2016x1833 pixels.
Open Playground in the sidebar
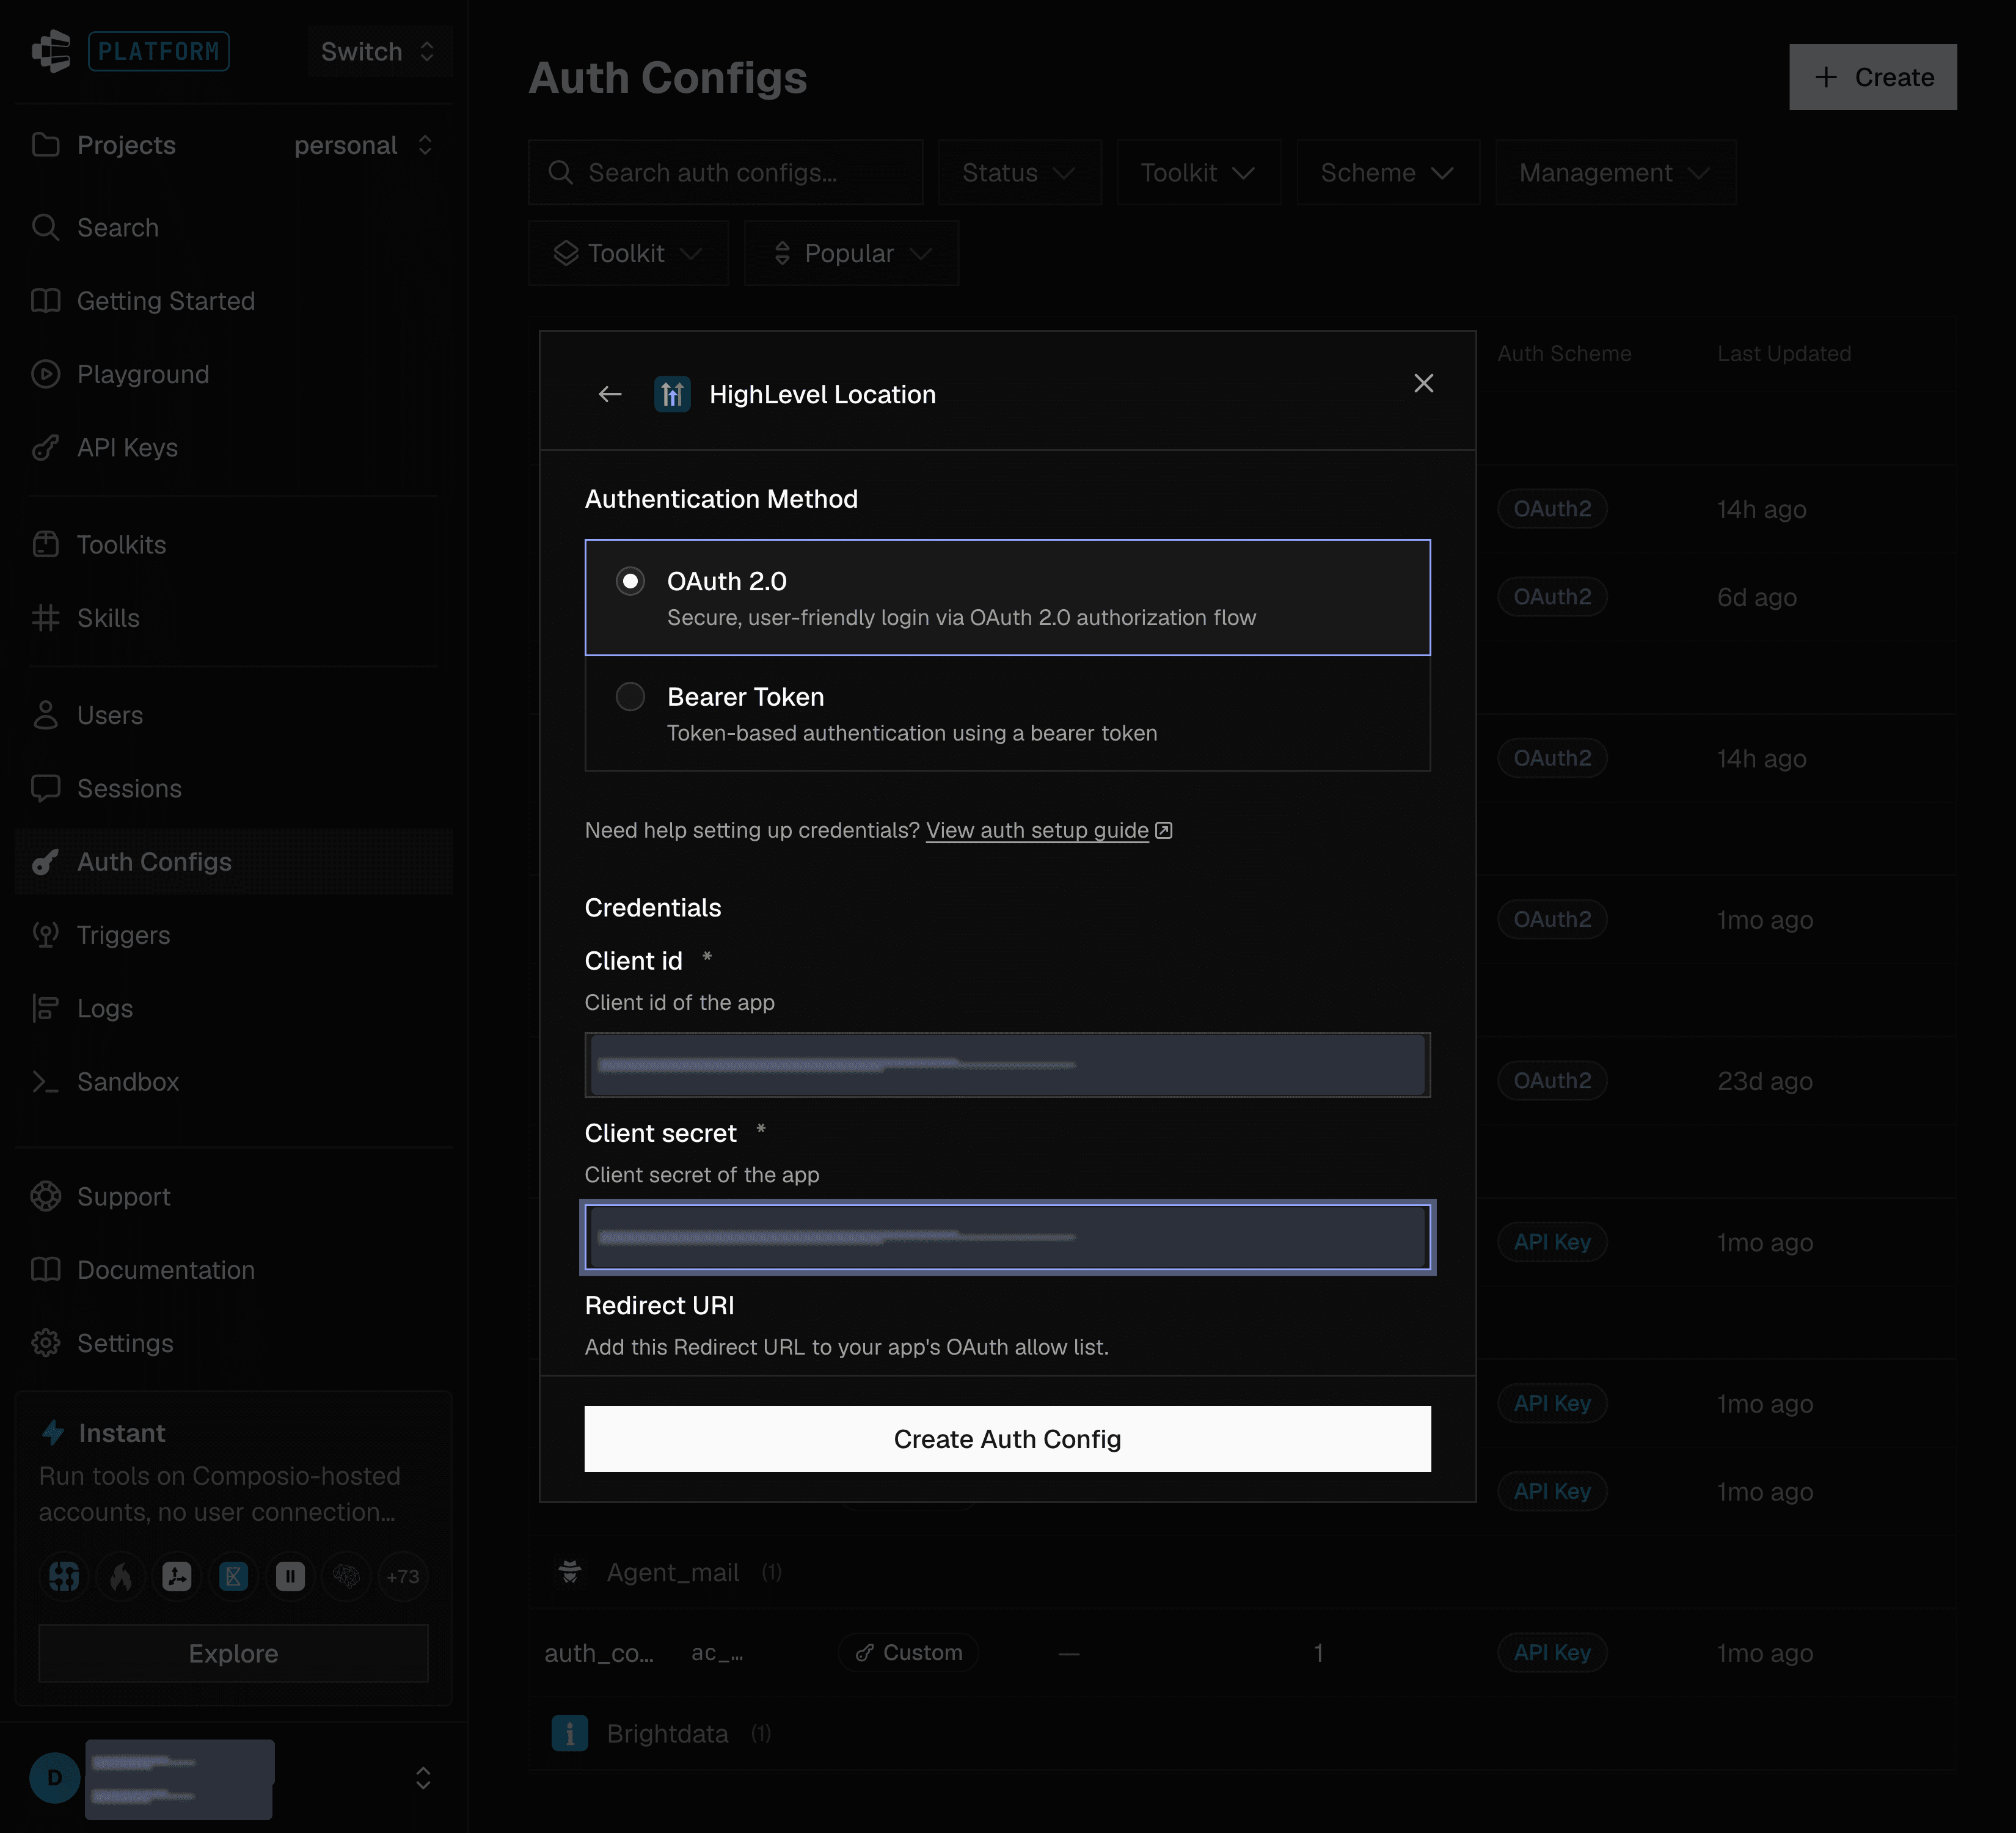[x=234, y=374]
